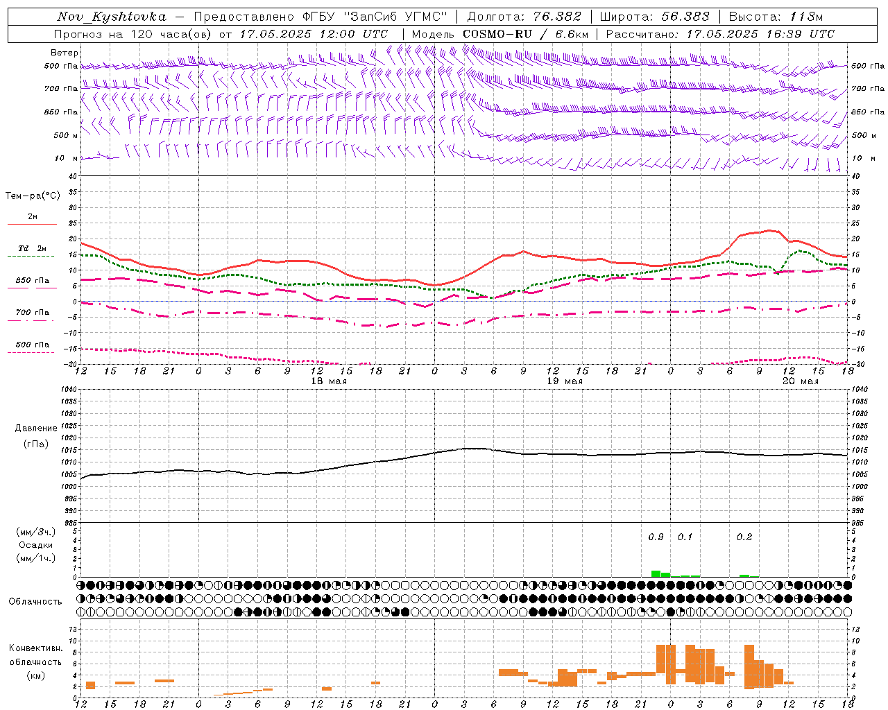888x710 pixels.
Task: Click the "19 мая" date label
Action: pos(565,381)
